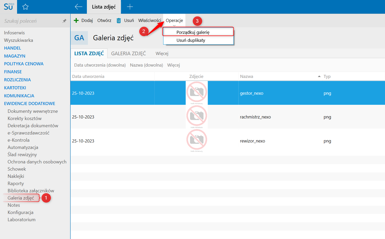
Task: Click the GA gallery module icon
Action: [79, 38]
